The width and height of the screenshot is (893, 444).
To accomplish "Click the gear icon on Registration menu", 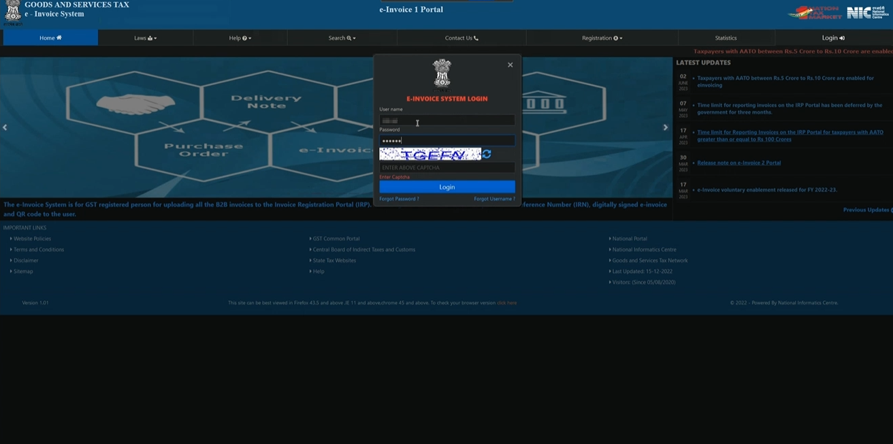I will tap(616, 37).
